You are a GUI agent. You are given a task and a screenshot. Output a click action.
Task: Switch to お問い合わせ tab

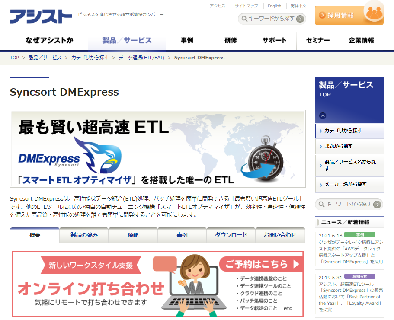click(x=280, y=235)
